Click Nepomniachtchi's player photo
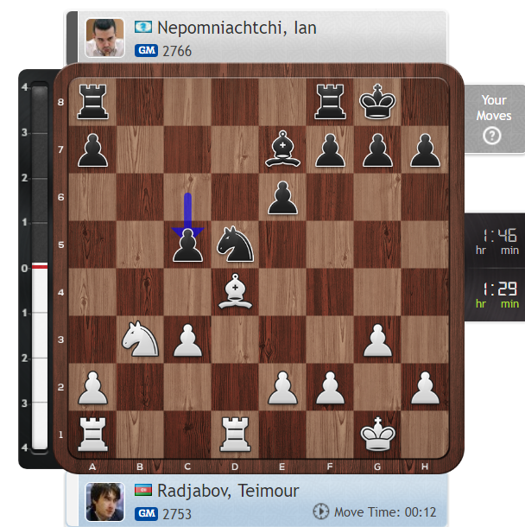The width and height of the screenshot is (525, 527). click(104, 38)
